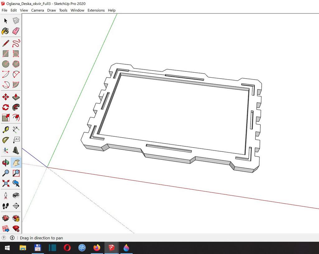Select the Dimensions tool

16,129
